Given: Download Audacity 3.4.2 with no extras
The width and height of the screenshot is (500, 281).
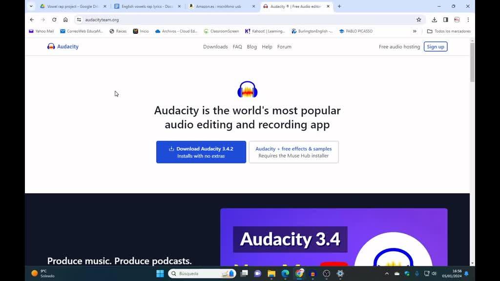Looking at the screenshot, I should pyautogui.click(x=201, y=152).
